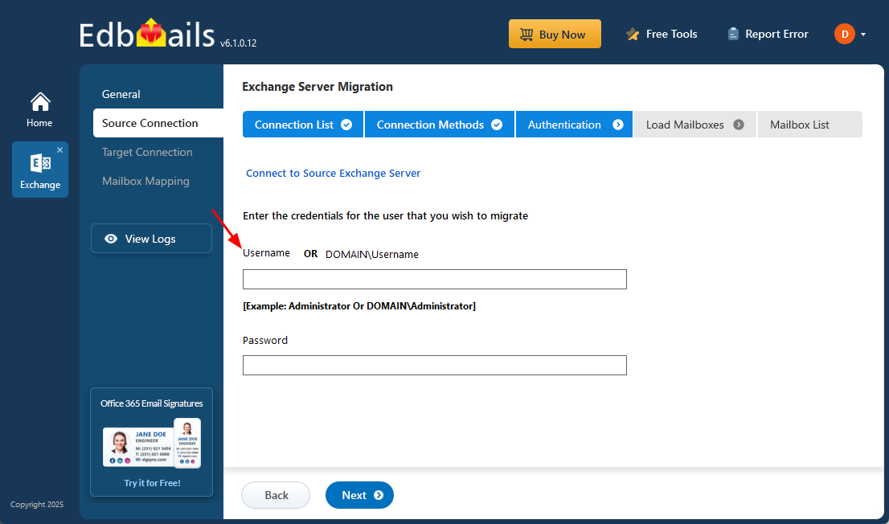Click the Next button

[359, 495]
